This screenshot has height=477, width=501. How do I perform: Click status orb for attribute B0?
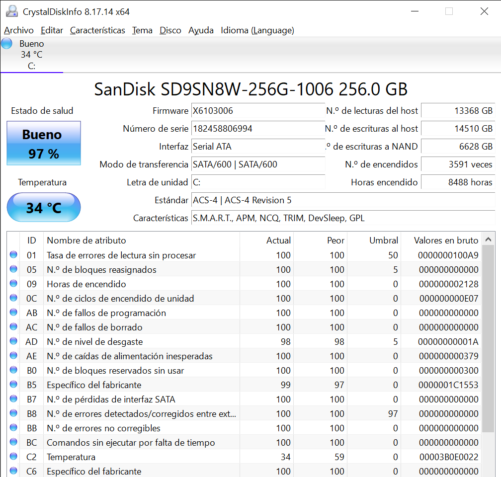[13, 370]
